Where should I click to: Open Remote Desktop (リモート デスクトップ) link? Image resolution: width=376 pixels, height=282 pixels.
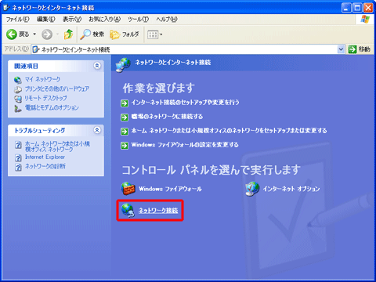click(45, 98)
